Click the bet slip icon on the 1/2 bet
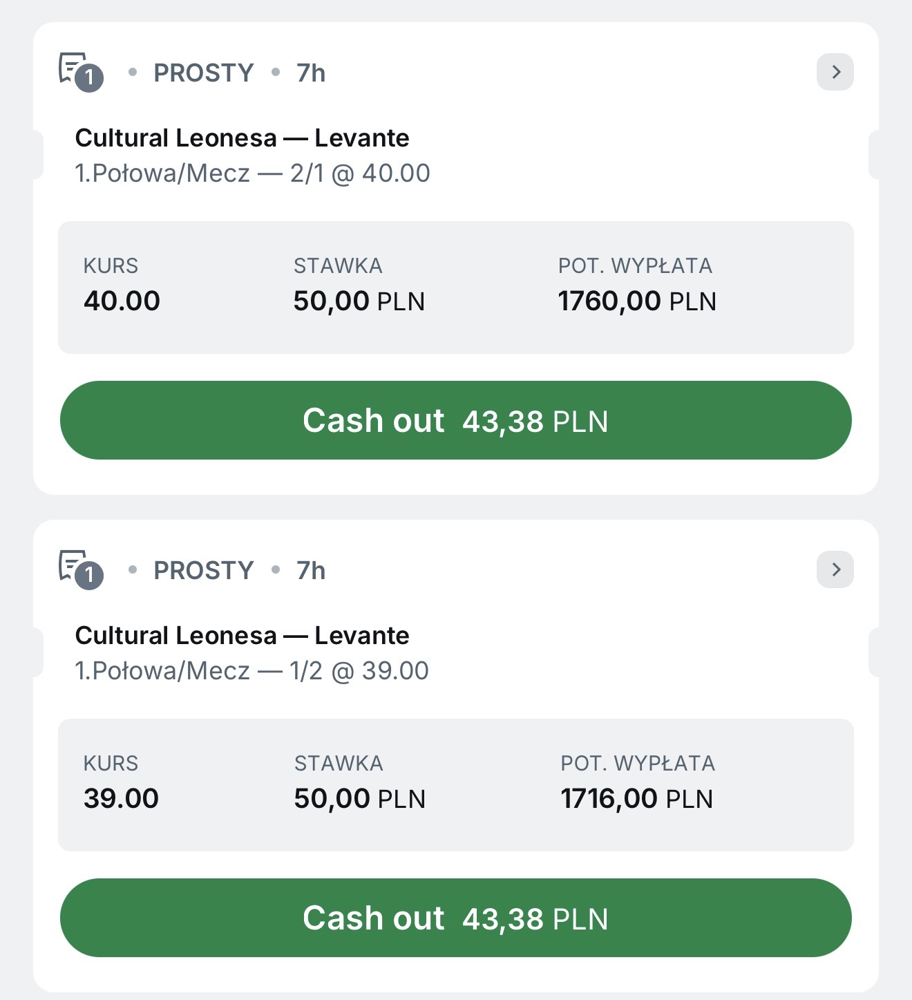 click(x=80, y=569)
